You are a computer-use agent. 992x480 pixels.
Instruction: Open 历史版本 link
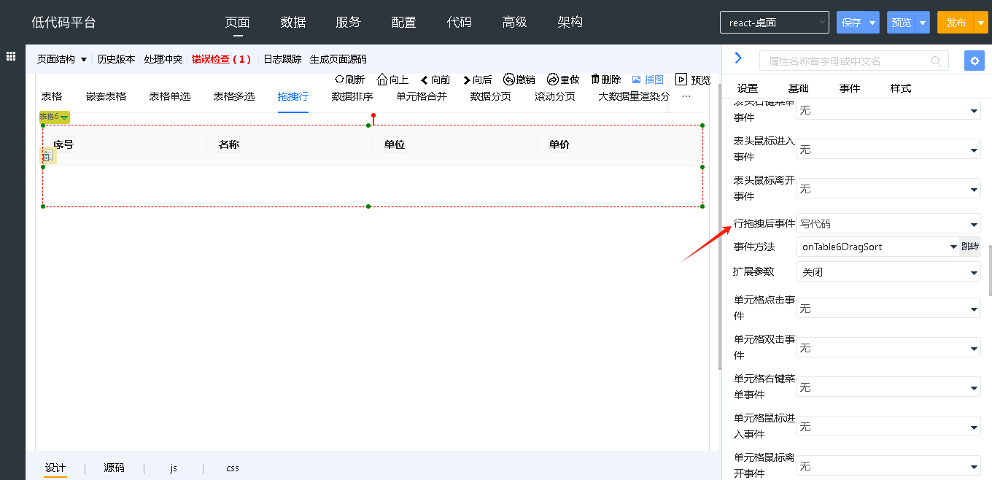tap(117, 59)
